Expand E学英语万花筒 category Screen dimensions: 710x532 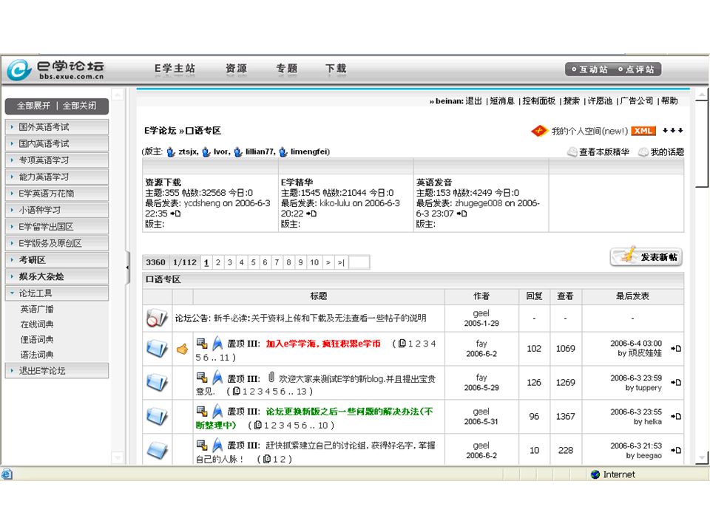[57, 193]
